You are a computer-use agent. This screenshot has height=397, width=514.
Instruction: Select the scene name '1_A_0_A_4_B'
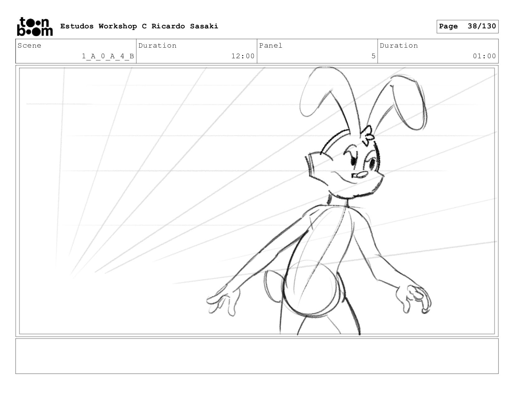point(108,56)
